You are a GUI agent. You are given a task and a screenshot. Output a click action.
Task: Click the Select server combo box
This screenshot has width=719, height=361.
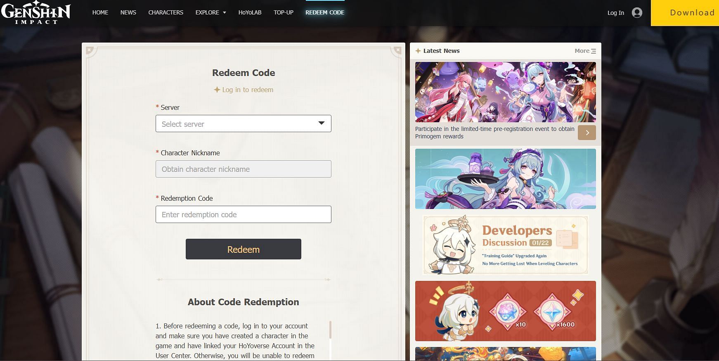244,123
